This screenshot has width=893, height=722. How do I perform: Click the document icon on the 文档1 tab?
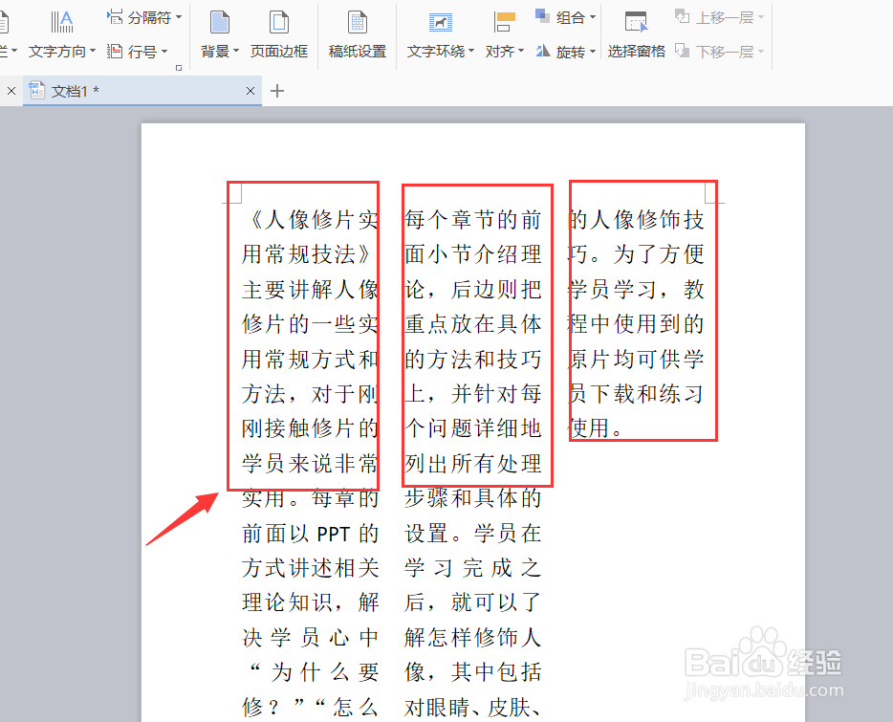pyautogui.click(x=36, y=90)
